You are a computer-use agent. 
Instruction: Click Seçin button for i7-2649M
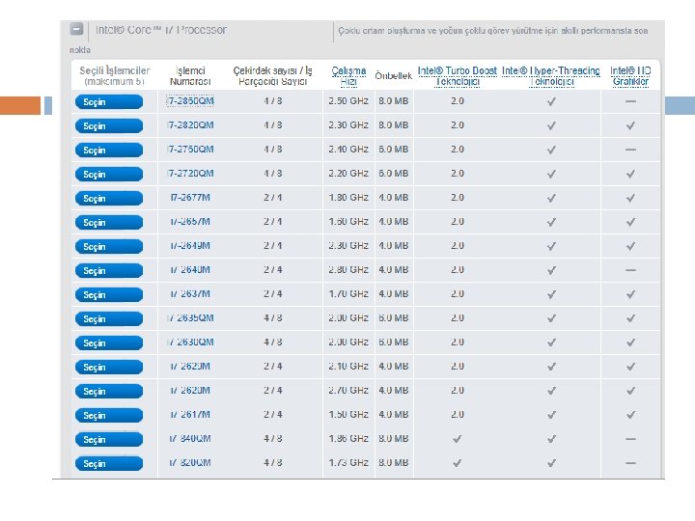click(x=109, y=246)
